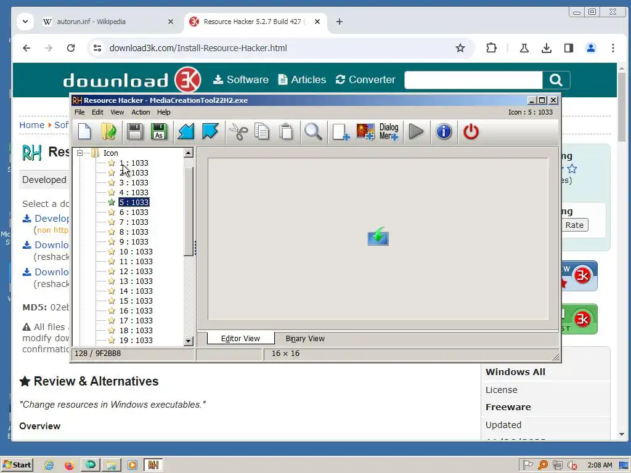The width and height of the screenshot is (631, 473).
Task: Switch to the Binary View tab
Action: 305,339
